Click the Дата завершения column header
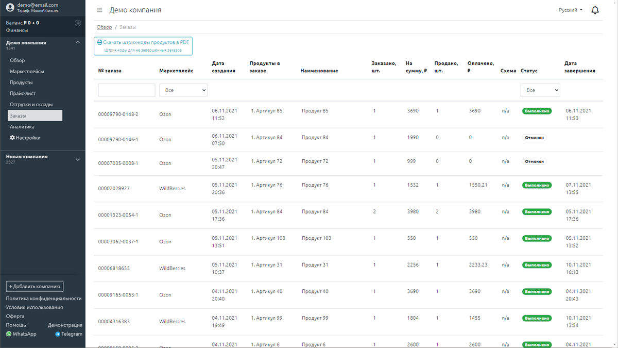Viewport: 618px width, 348px height. (580, 67)
